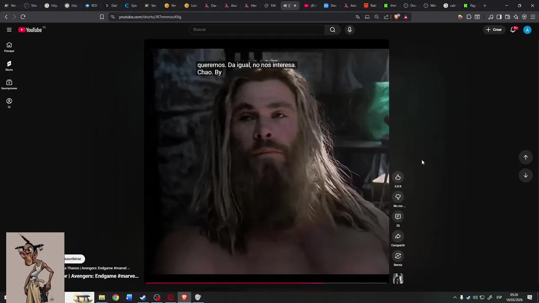Image resolution: width=539 pixels, height=303 pixels.
Task: Open the Crear menu
Action: coord(494,29)
